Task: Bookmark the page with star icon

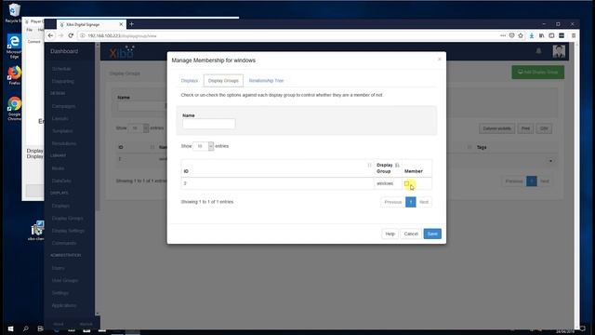Action: click(x=521, y=35)
